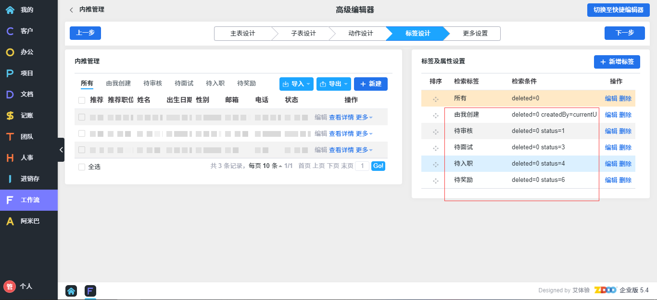657x300 pixels.
Task: Open the 记账 dollar icon in sidebar
Action: pyautogui.click(x=10, y=115)
